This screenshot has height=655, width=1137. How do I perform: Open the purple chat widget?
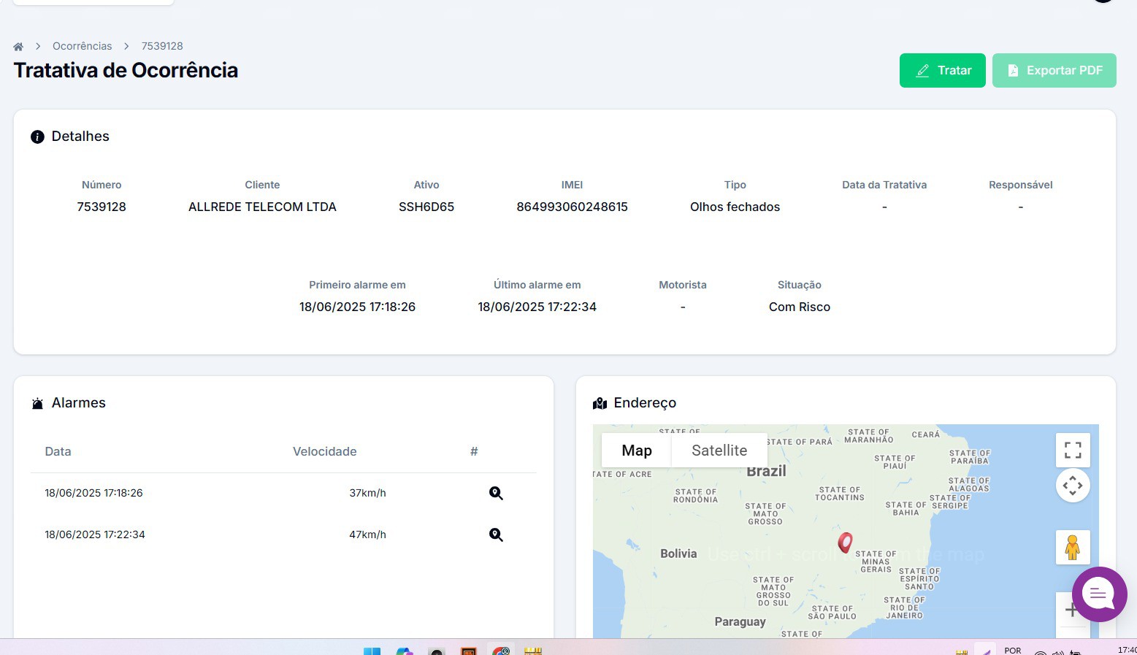point(1098,594)
